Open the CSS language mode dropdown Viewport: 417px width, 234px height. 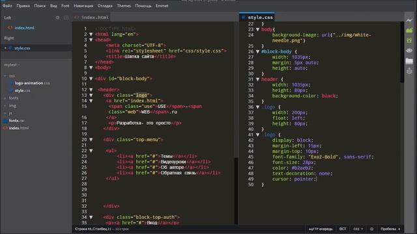(358, 229)
